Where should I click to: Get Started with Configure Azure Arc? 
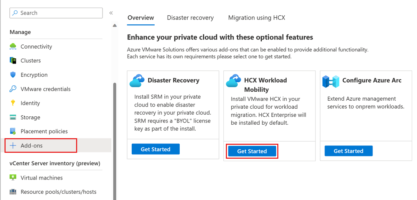pos(349,151)
